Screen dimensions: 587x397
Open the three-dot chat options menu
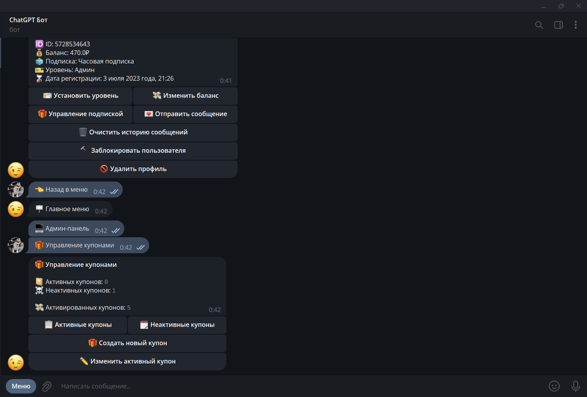click(575, 25)
